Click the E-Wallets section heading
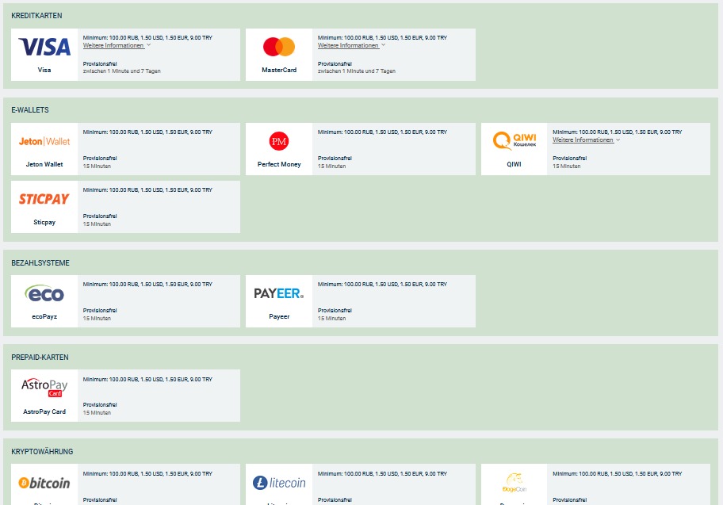Viewport: 723px width, 505px height. click(x=30, y=109)
